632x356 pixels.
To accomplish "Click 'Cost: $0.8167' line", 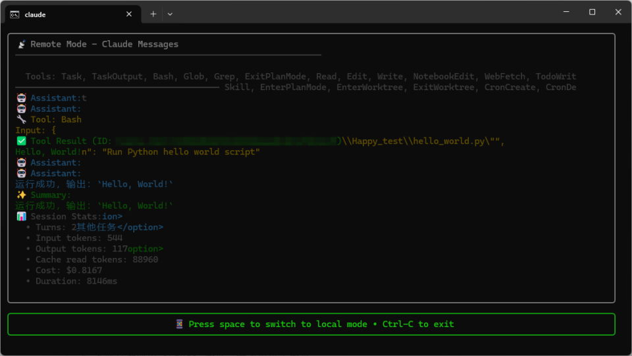I will point(69,270).
